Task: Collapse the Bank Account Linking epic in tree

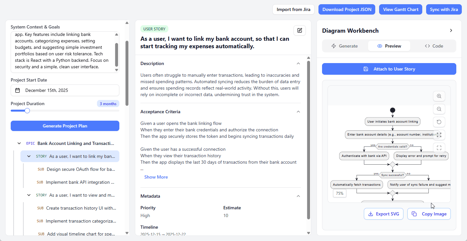Action: point(19,143)
